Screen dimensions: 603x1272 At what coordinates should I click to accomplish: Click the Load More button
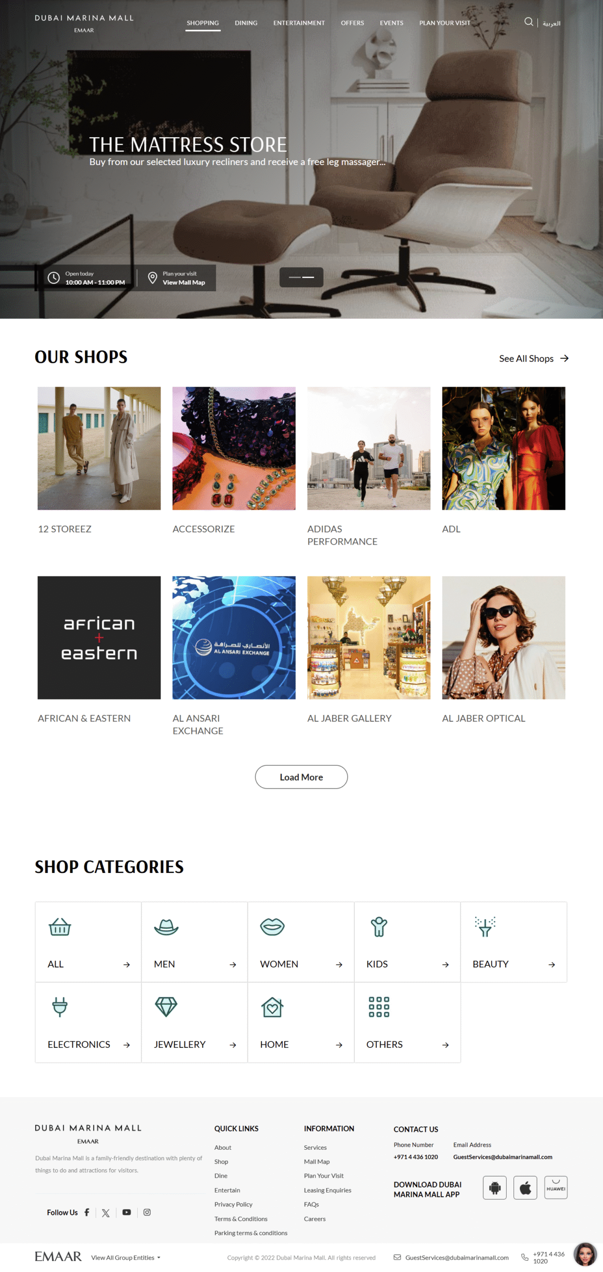click(x=301, y=776)
